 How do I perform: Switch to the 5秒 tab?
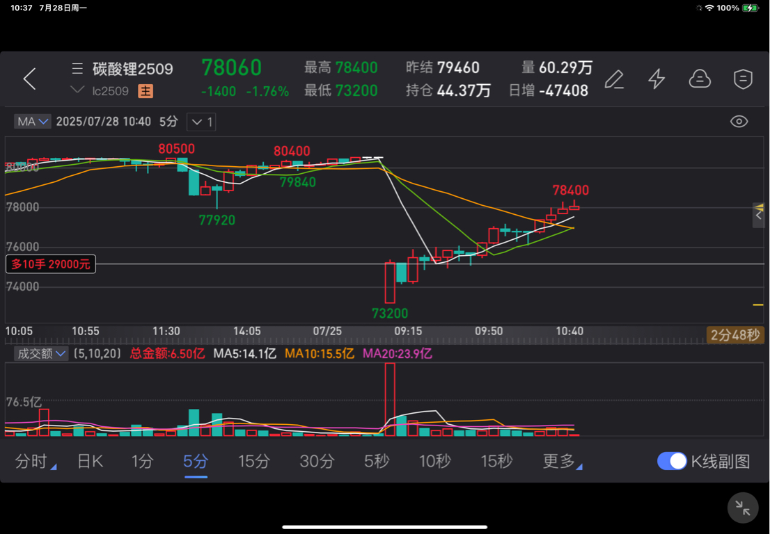377,462
